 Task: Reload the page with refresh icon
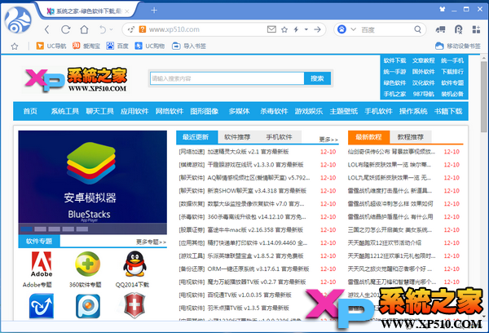pos(65,29)
